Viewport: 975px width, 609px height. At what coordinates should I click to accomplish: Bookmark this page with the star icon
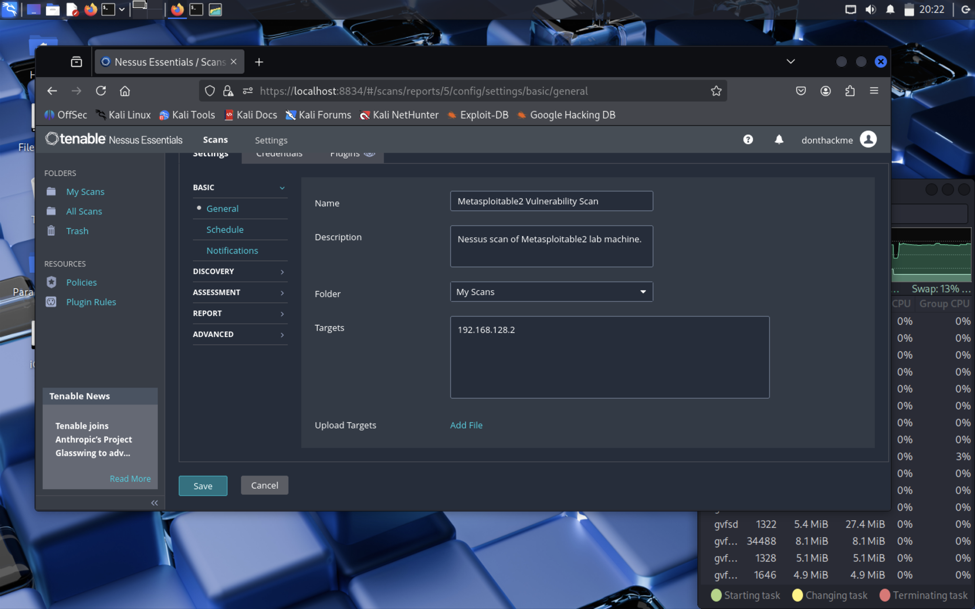[716, 91]
